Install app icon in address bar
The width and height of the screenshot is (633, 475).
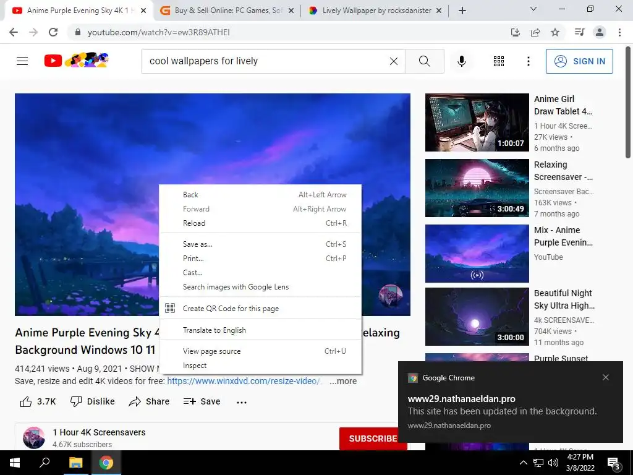click(516, 32)
